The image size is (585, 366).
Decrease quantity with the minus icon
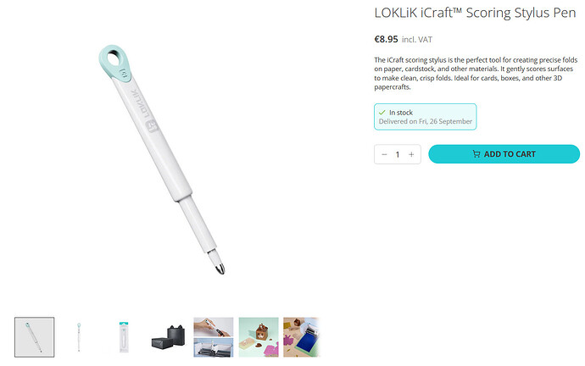click(384, 154)
